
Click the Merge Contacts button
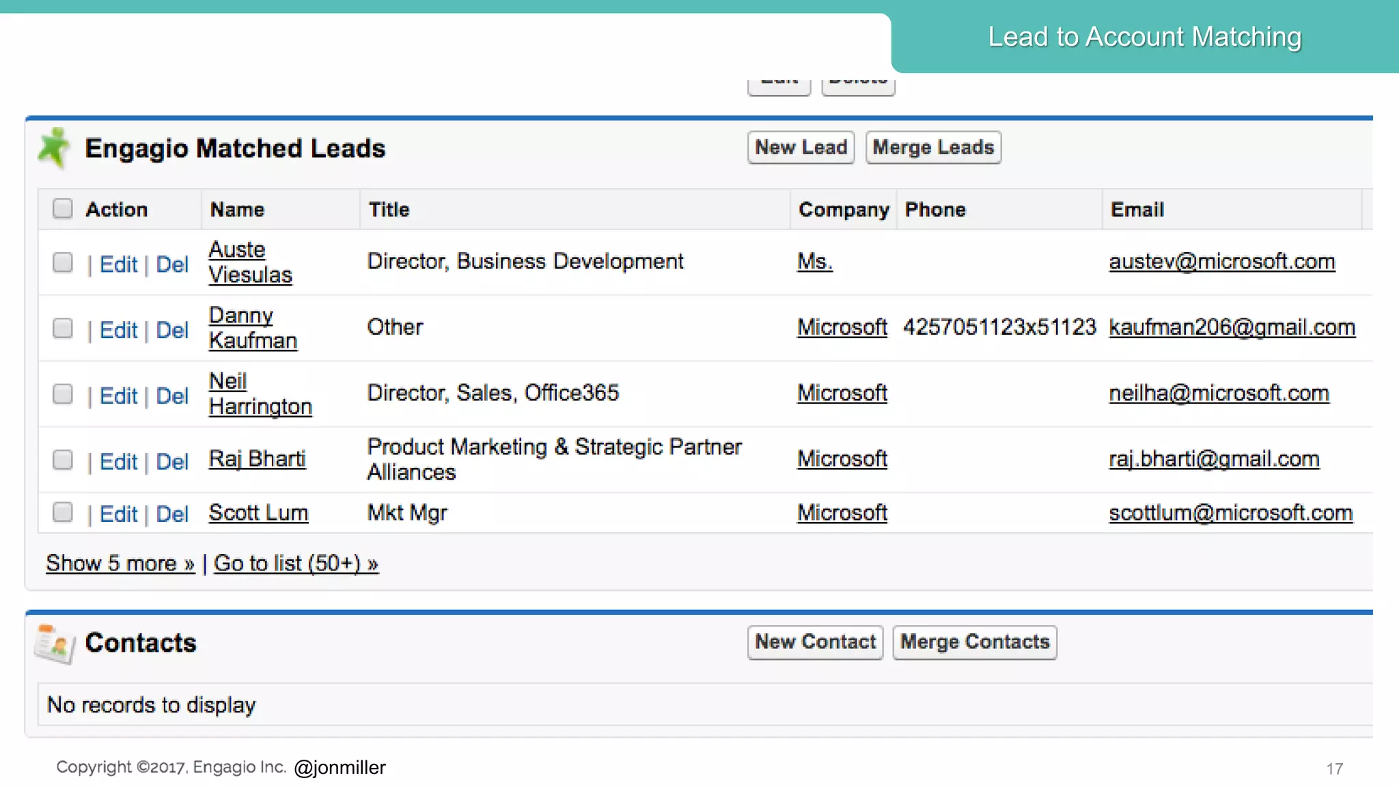[x=975, y=642]
